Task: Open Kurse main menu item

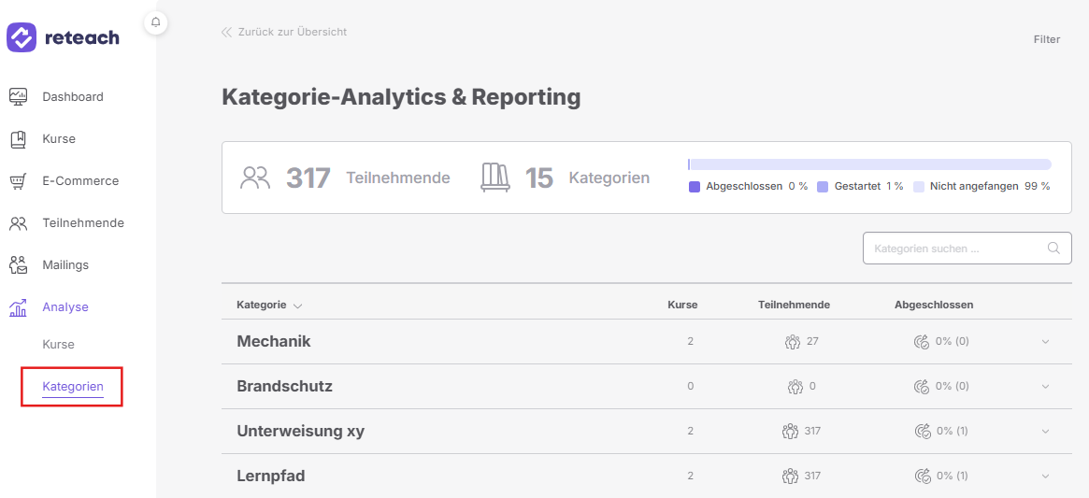Action: point(59,139)
